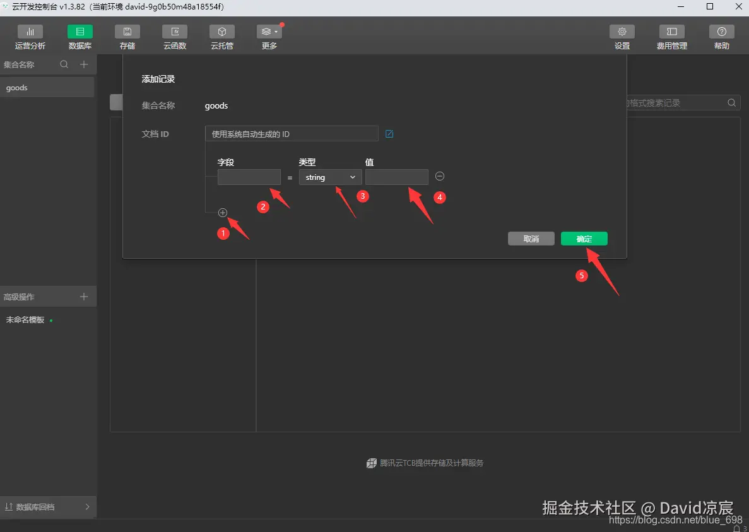Viewport: 749px width, 532px height.
Task: Open the 运营分析 panel
Action: tap(30, 36)
